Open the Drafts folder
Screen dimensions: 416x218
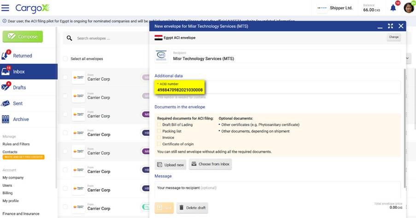coord(19,88)
